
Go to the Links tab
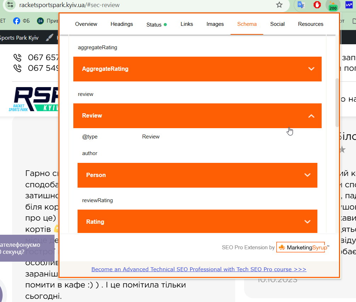tap(187, 24)
